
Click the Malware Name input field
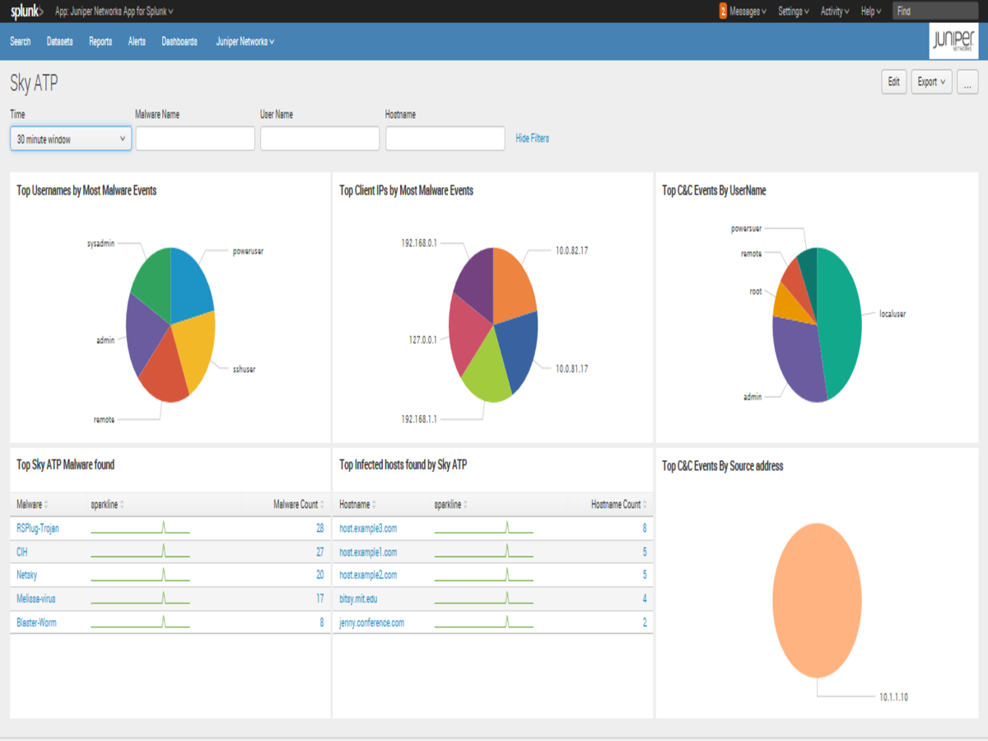pos(195,138)
